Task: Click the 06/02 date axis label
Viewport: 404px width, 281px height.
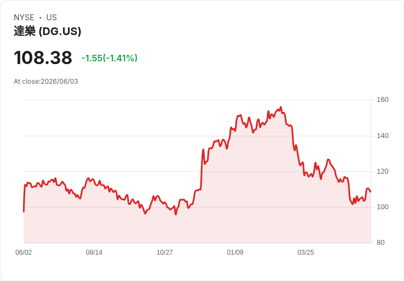Action: click(x=24, y=253)
